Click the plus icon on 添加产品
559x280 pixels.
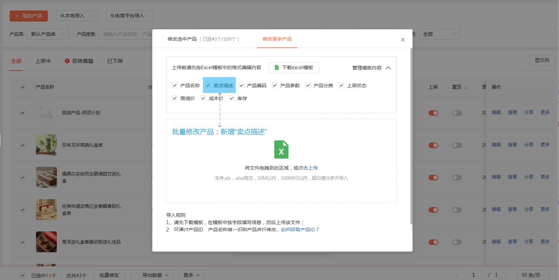tap(17, 16)
